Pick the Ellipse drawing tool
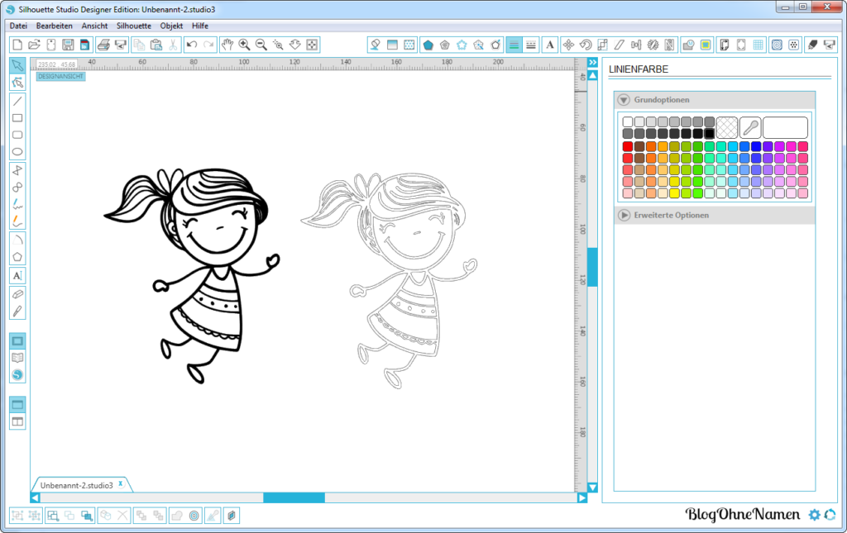 pos(17,152)
